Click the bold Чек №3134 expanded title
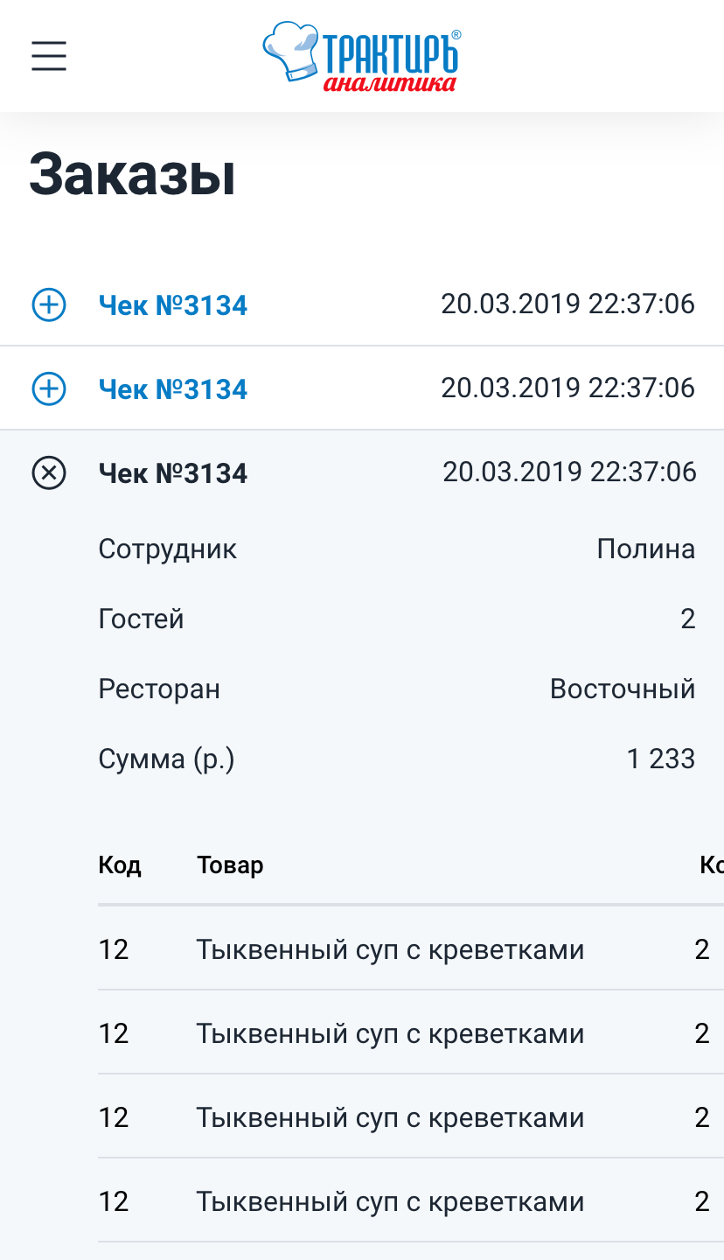 pos(173,473)
